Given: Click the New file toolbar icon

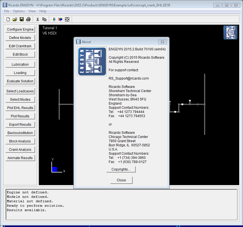Looking at the screenshot, I should pyautogui.click(x=8, y=19).
